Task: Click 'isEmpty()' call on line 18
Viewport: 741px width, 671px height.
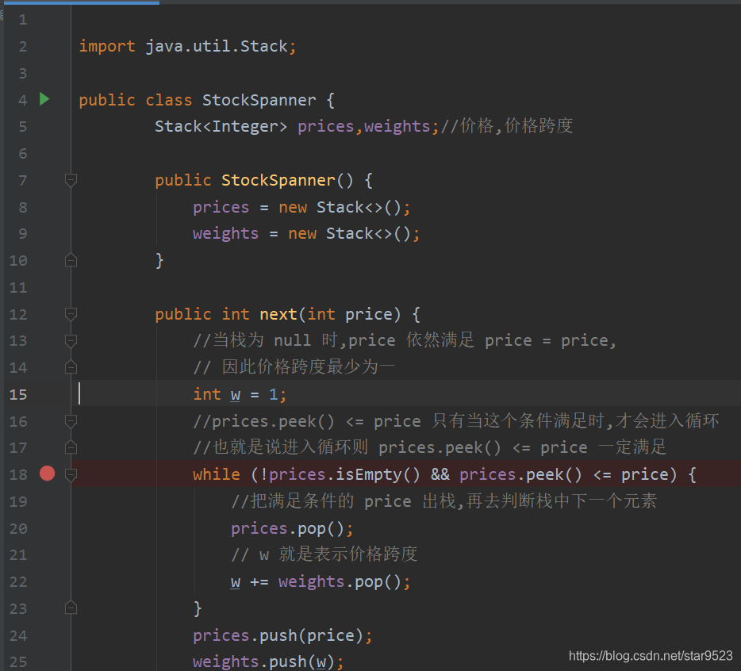Action: tap(378, 474)
